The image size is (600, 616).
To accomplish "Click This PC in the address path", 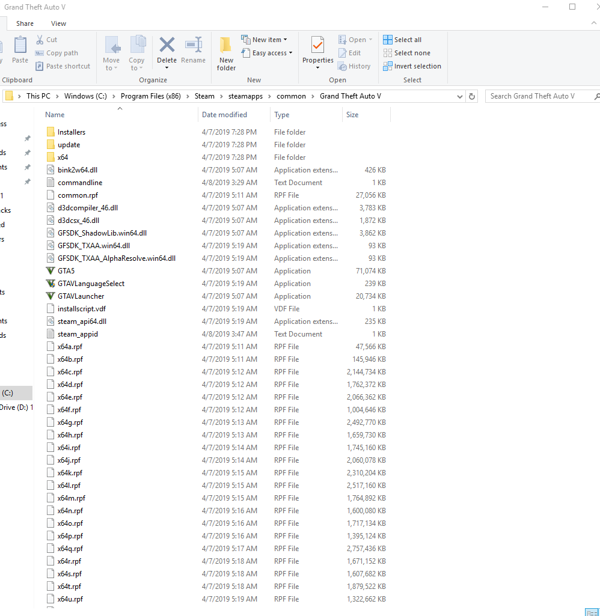I will pos(38,96).
